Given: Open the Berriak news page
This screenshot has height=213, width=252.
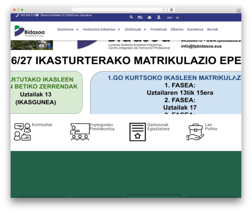Looking at the screenshot, I should point(213,29).
